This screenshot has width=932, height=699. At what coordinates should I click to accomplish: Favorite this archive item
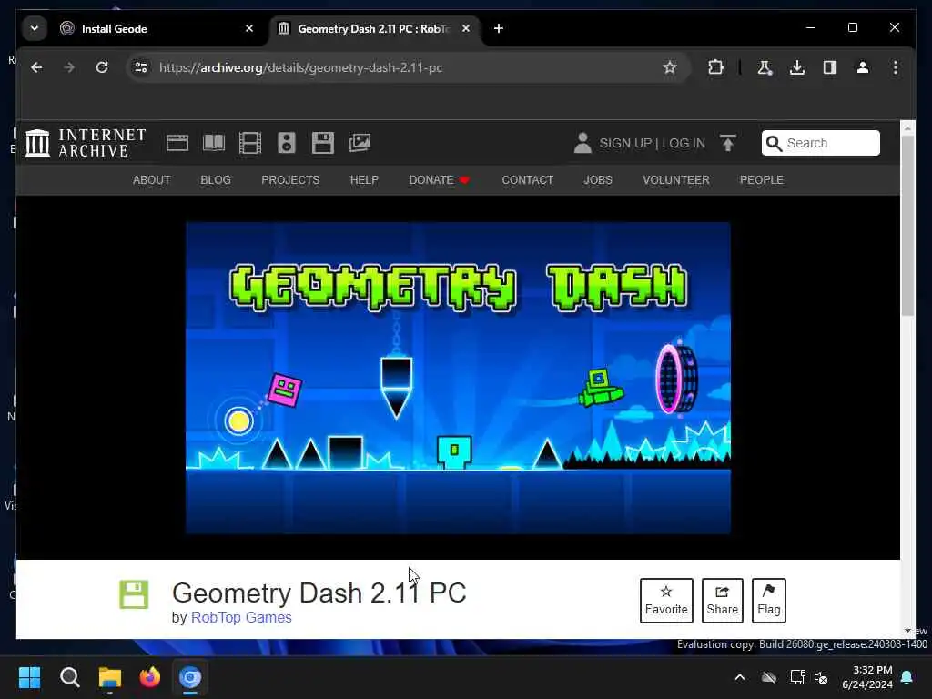(x=666, y=601)
